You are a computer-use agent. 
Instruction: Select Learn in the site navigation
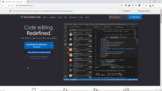(87, 17)
